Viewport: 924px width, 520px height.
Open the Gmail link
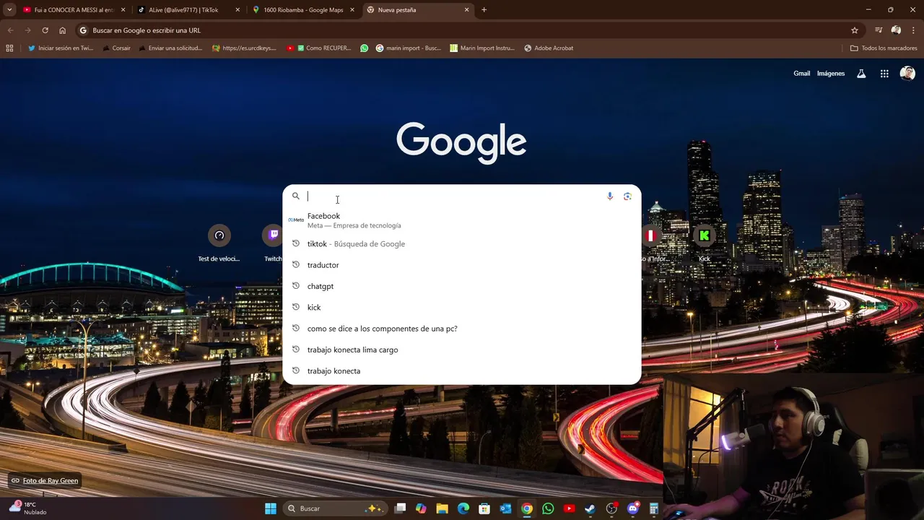coord(801,74)
